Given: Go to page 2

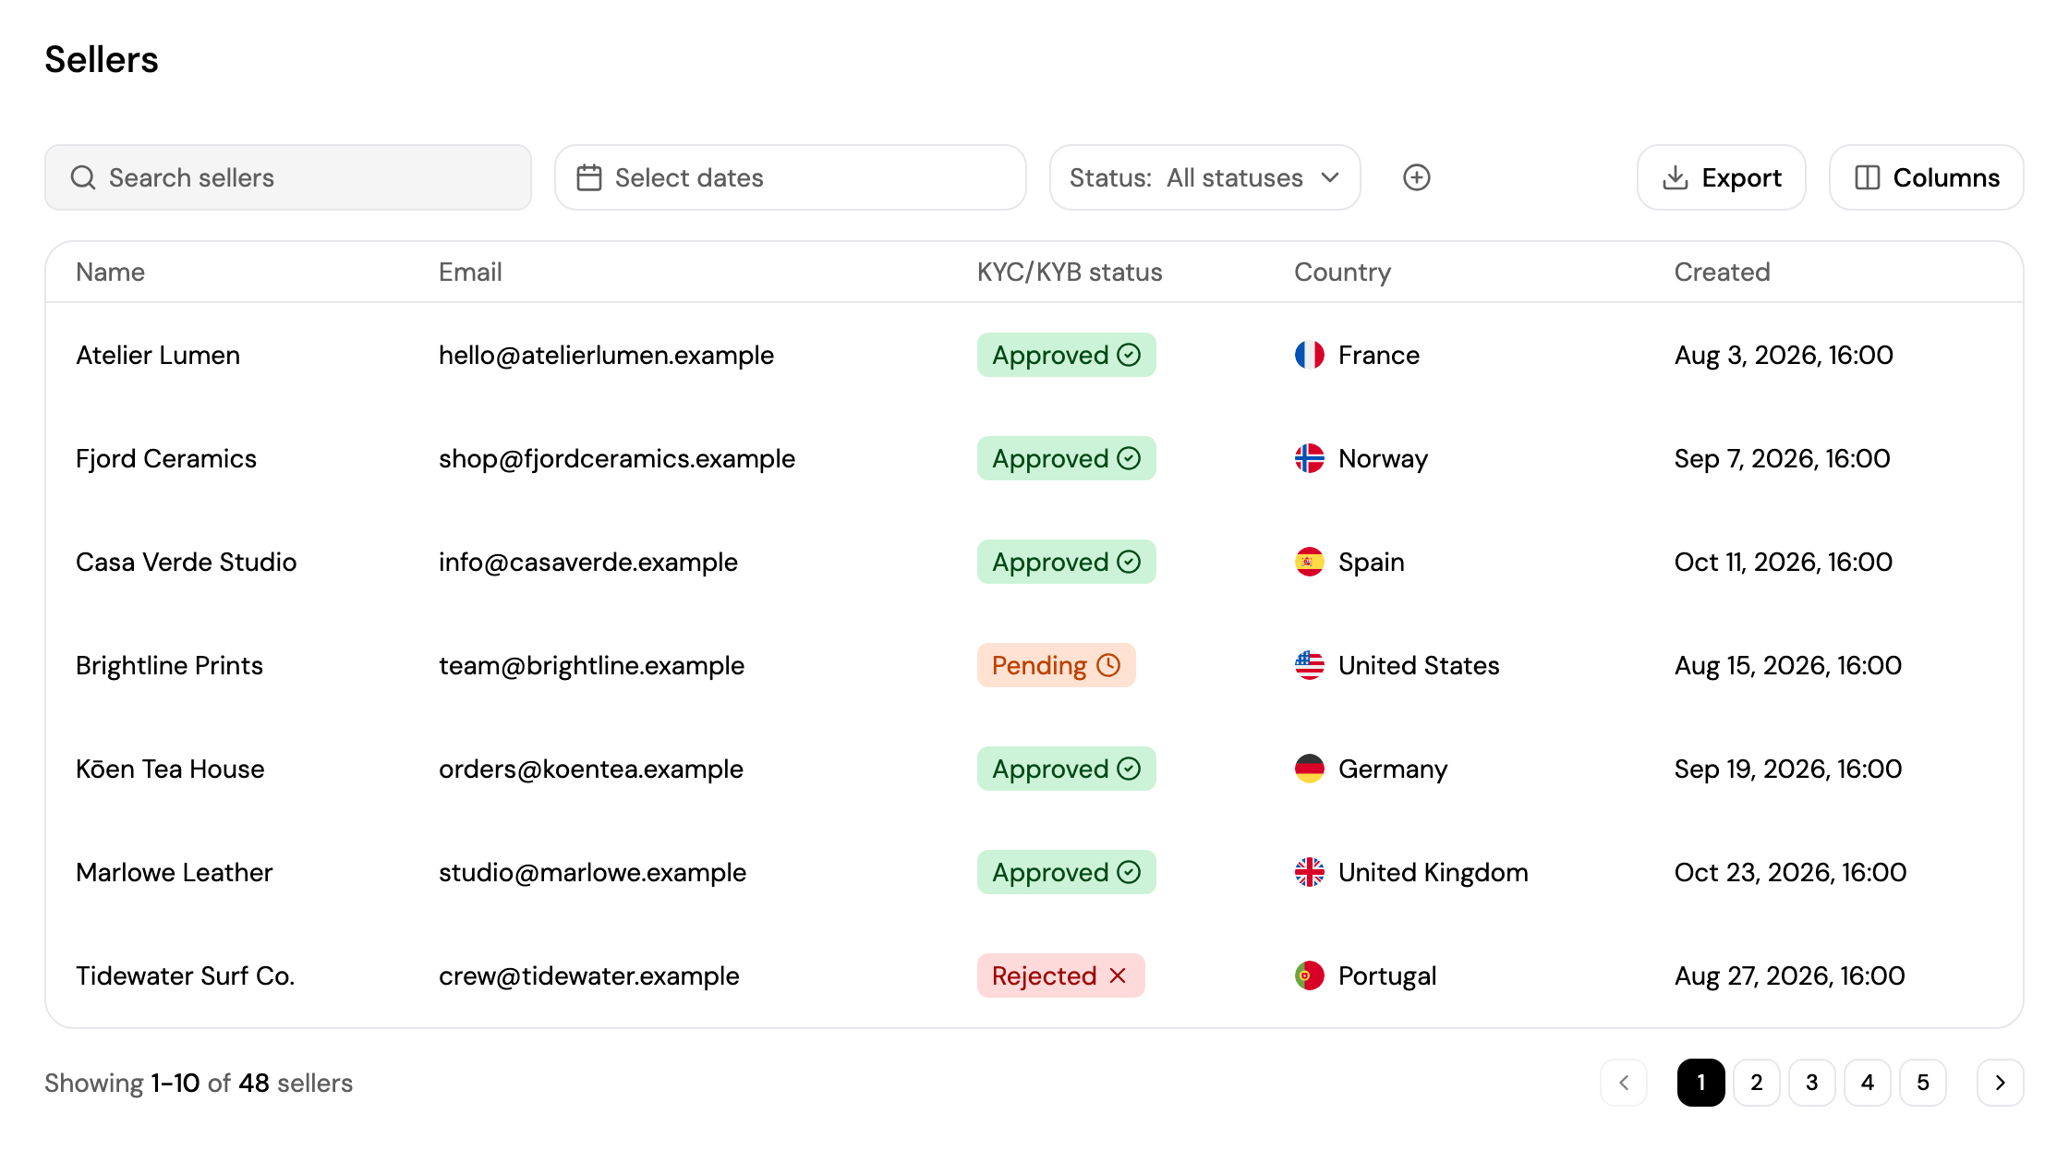Looking at the screenshot, I should (x=1757, y=1083).
